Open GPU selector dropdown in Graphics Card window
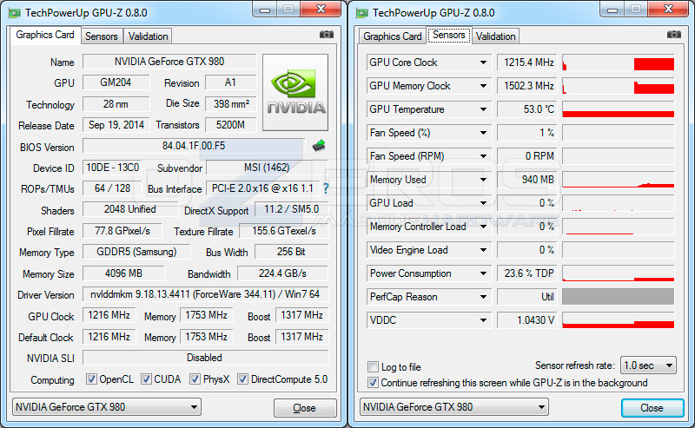The height and width of the screenshot is (428, 695). [107, 407]
